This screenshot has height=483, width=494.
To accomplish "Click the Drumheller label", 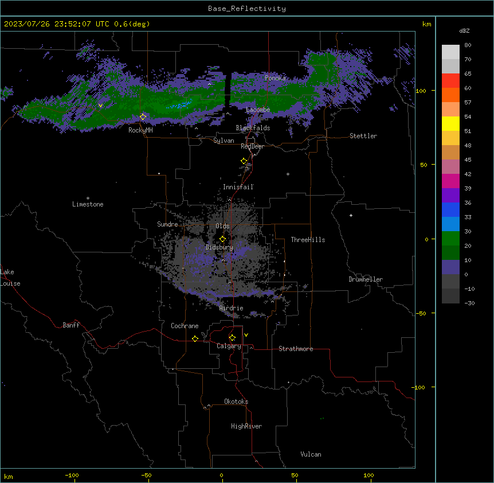I will click(x=366, y=279).
